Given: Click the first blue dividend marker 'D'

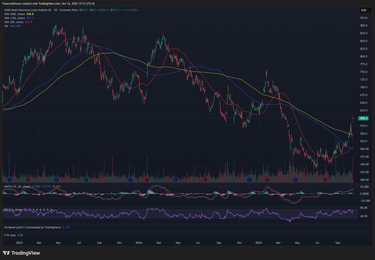Looking at the screenshot, I should tap(10, 180).
